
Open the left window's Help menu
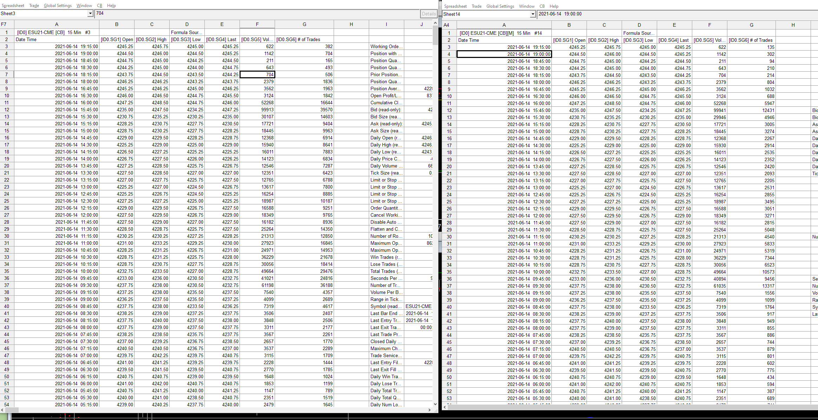[111, 6]
